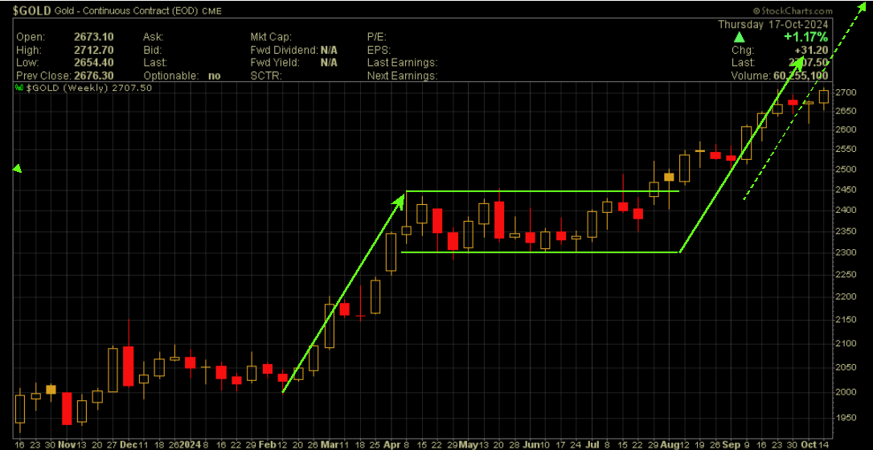Click the 'Bid:' label
This screenshot has height=450, width=873.
(152, 50)
